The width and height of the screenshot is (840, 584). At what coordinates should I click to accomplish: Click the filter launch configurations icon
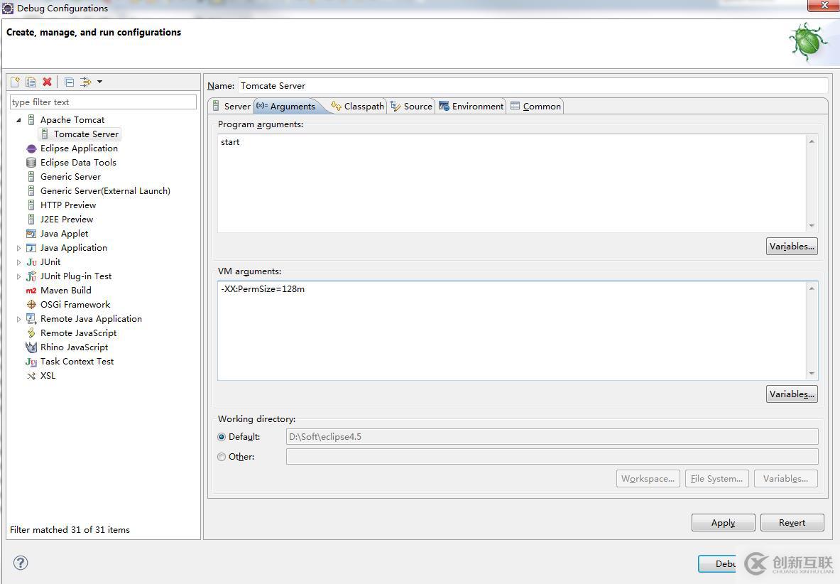pyautogui.click(x=85, y=82)
